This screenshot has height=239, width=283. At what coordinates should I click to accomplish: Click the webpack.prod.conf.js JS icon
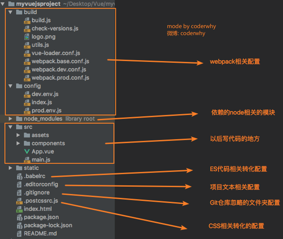(27, 78)
